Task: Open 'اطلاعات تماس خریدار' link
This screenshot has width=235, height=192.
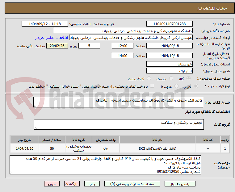Action: (52, 38)
